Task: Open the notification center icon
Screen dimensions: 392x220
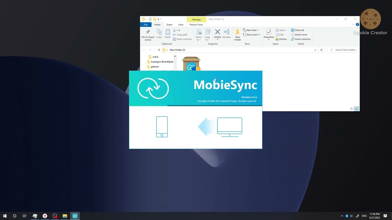Action: tap(385, 216)
